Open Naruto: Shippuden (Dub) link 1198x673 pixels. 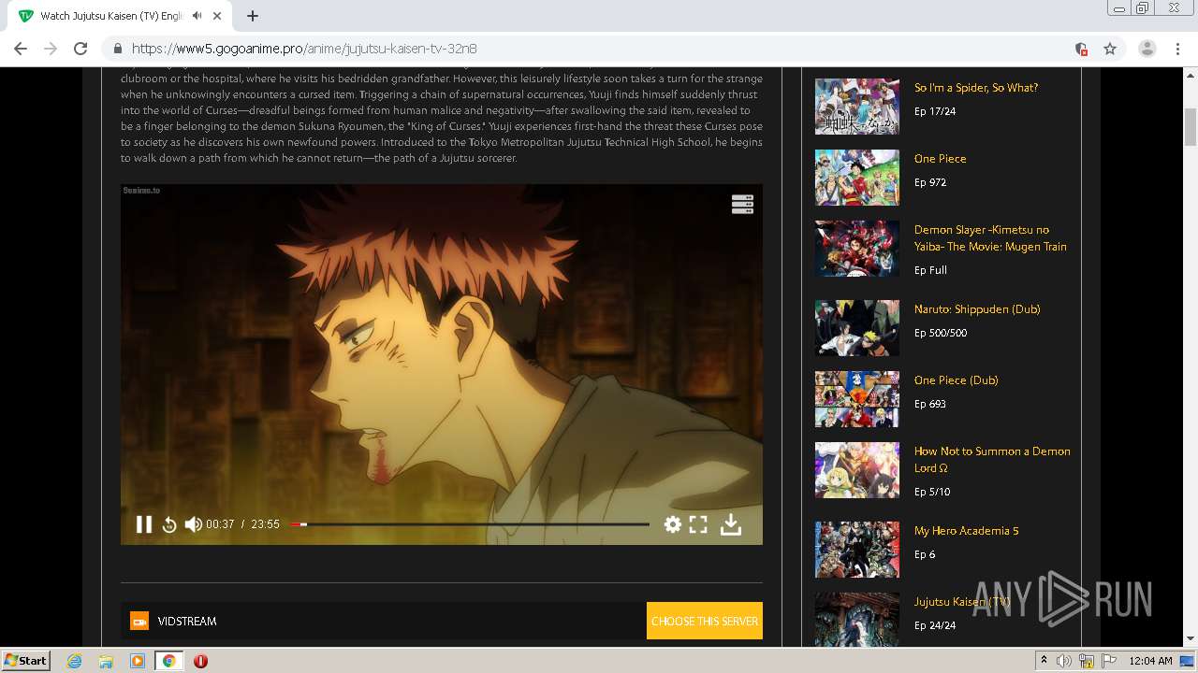tap(977, 309)
